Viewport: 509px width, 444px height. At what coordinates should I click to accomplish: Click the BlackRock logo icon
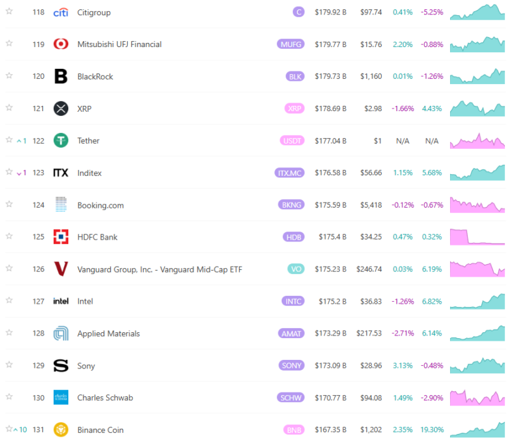point(61,77)
